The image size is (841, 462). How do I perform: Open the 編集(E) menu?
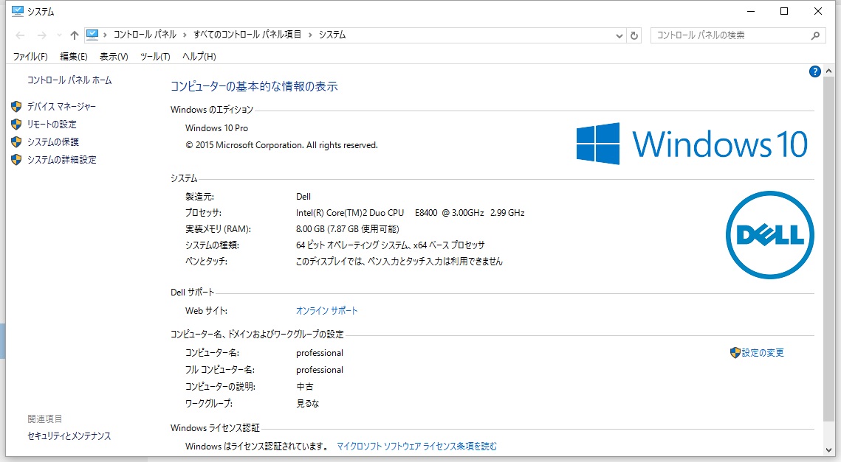[x=74, y=56]
